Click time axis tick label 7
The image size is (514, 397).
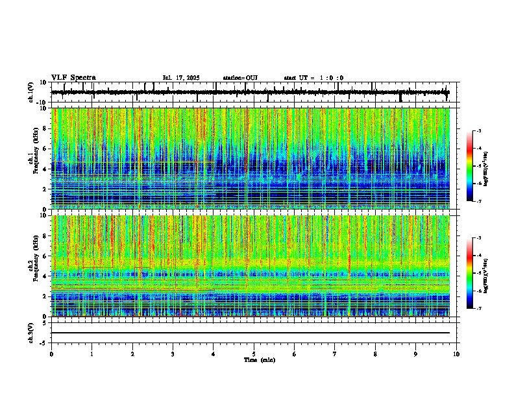tap(335, 354)
